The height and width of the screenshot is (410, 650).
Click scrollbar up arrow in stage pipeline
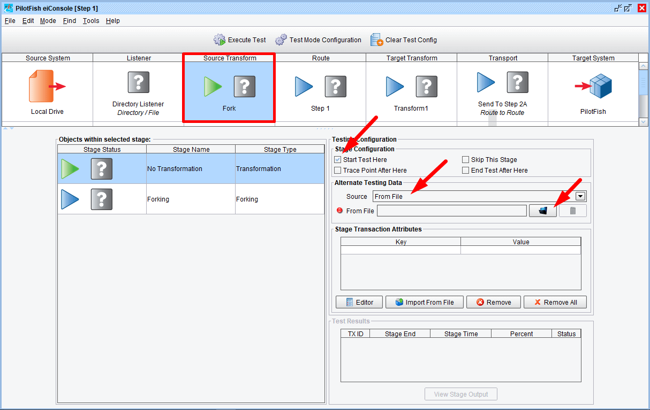pyautogui.click(x=644, y=66)
